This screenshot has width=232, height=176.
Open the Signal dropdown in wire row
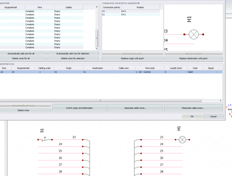click(x=217, y=72)
